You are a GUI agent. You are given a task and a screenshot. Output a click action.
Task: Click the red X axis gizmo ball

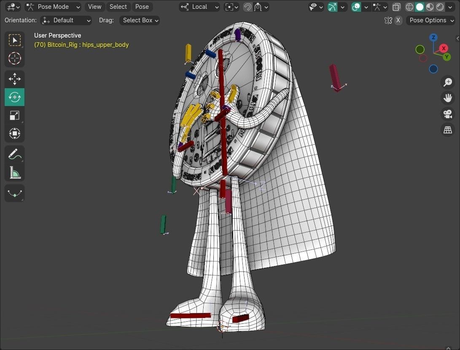(x=444, y=48)
